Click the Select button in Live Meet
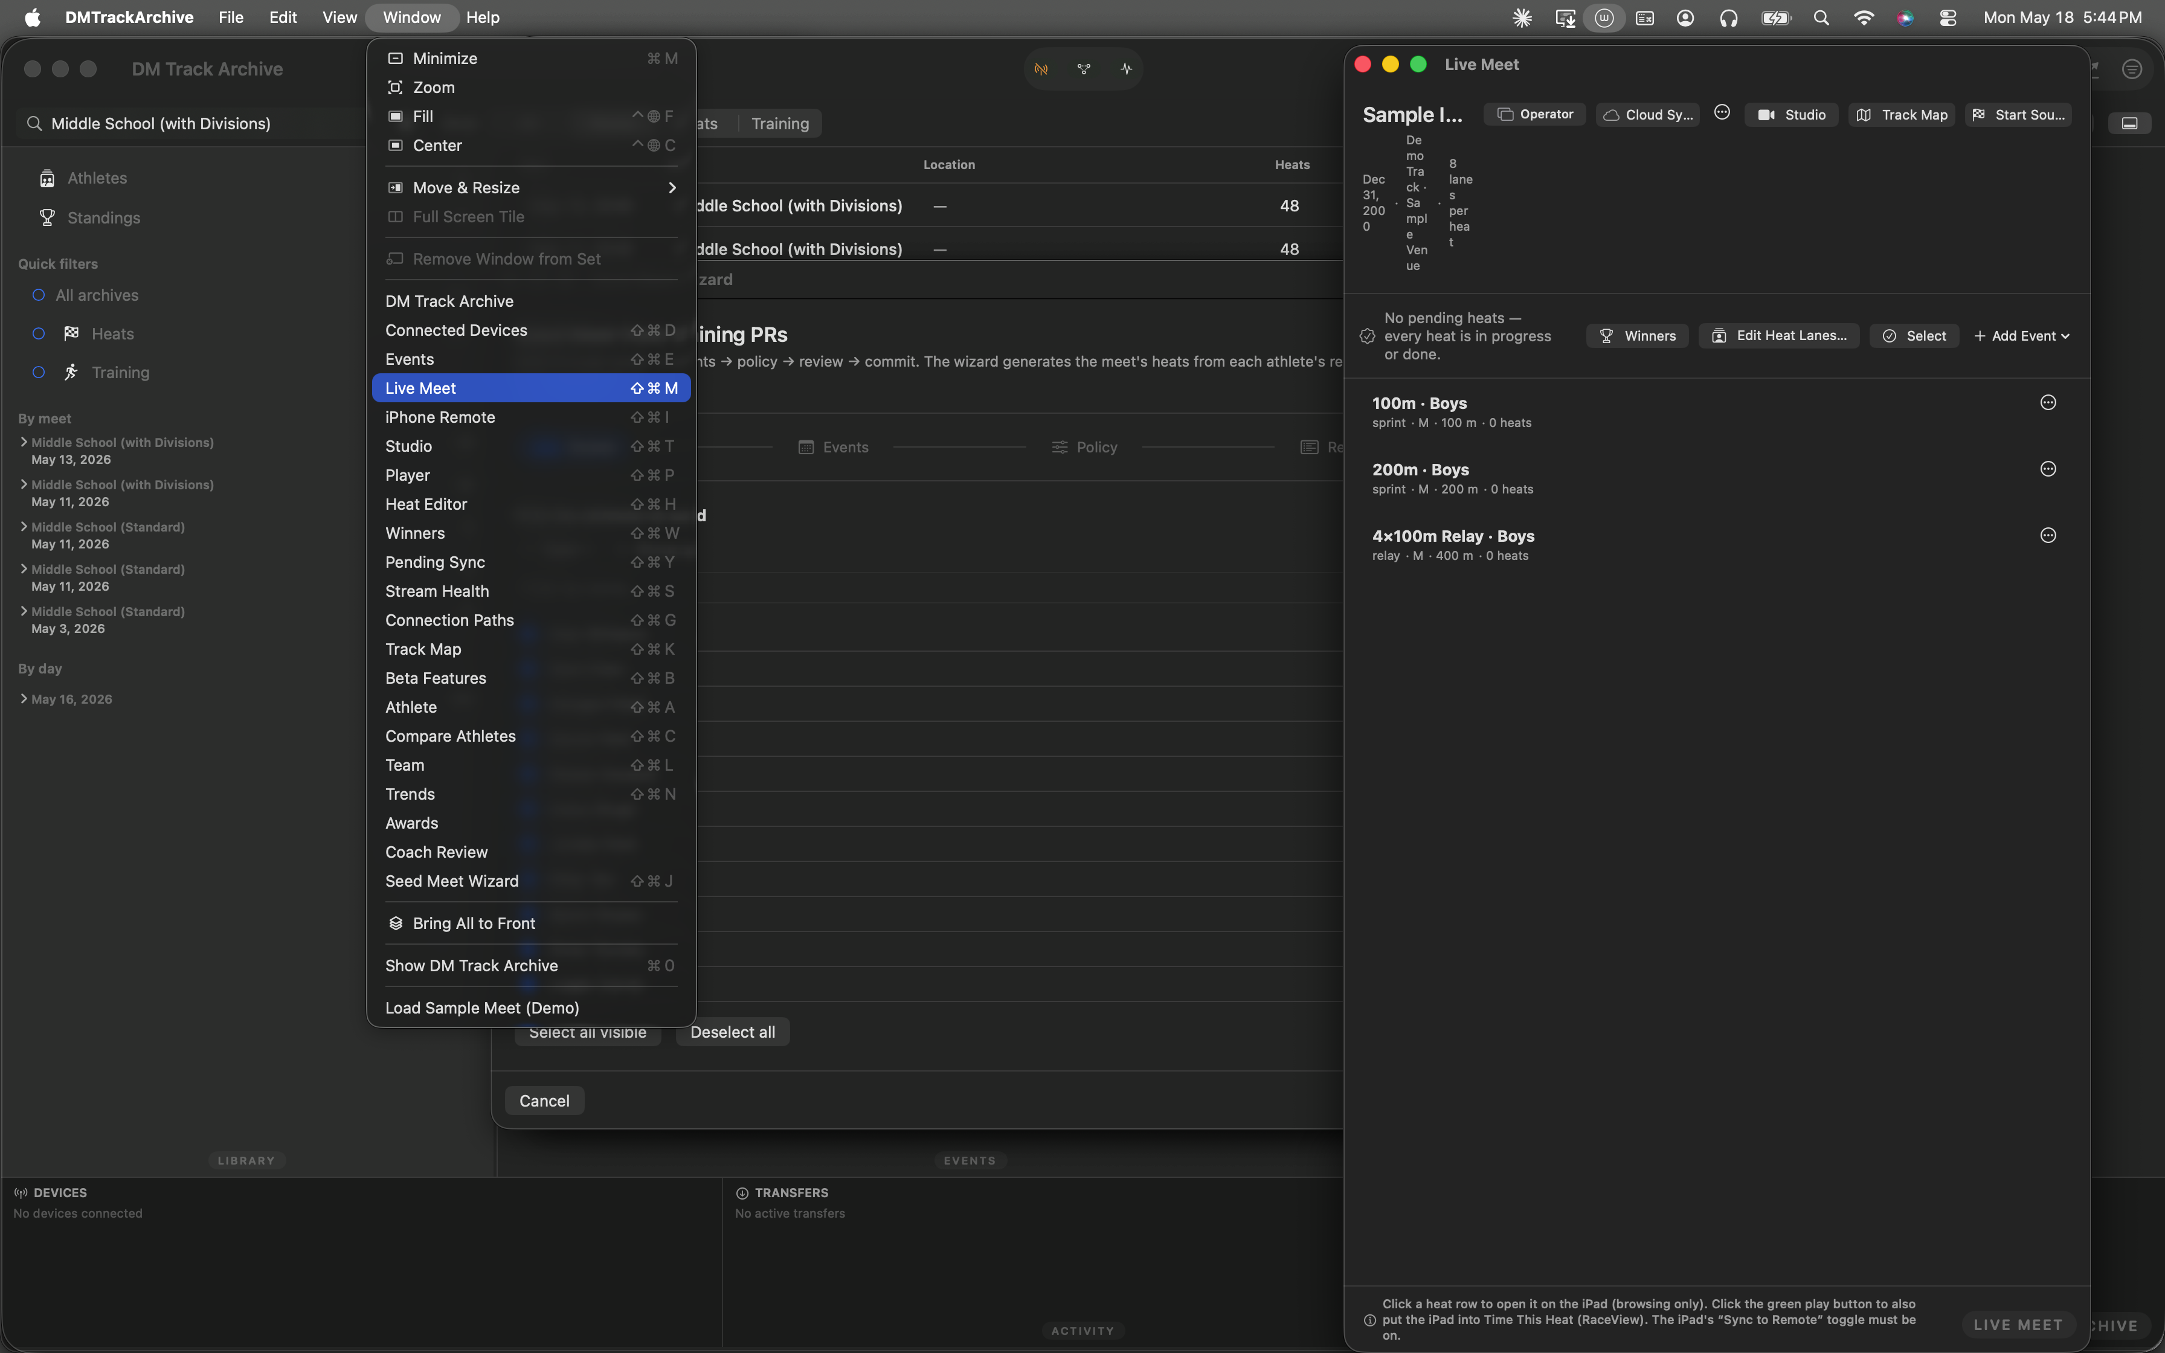Screen dimensions: 2165x1353 coord(1914,336)
